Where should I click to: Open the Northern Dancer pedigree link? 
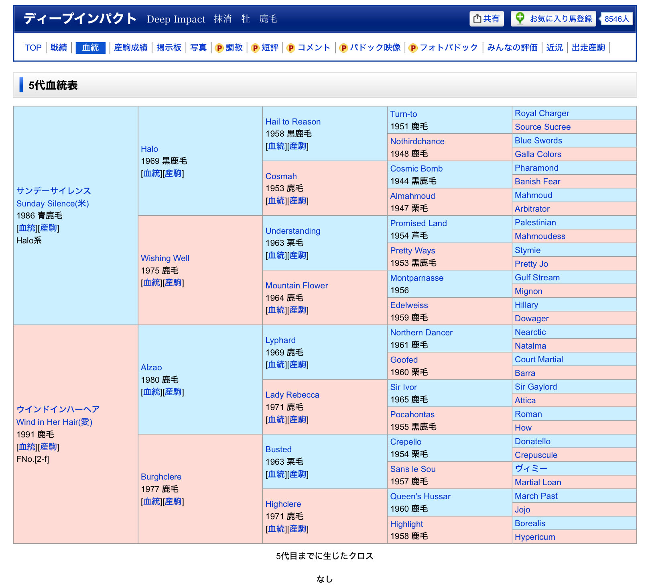point(421,333)
